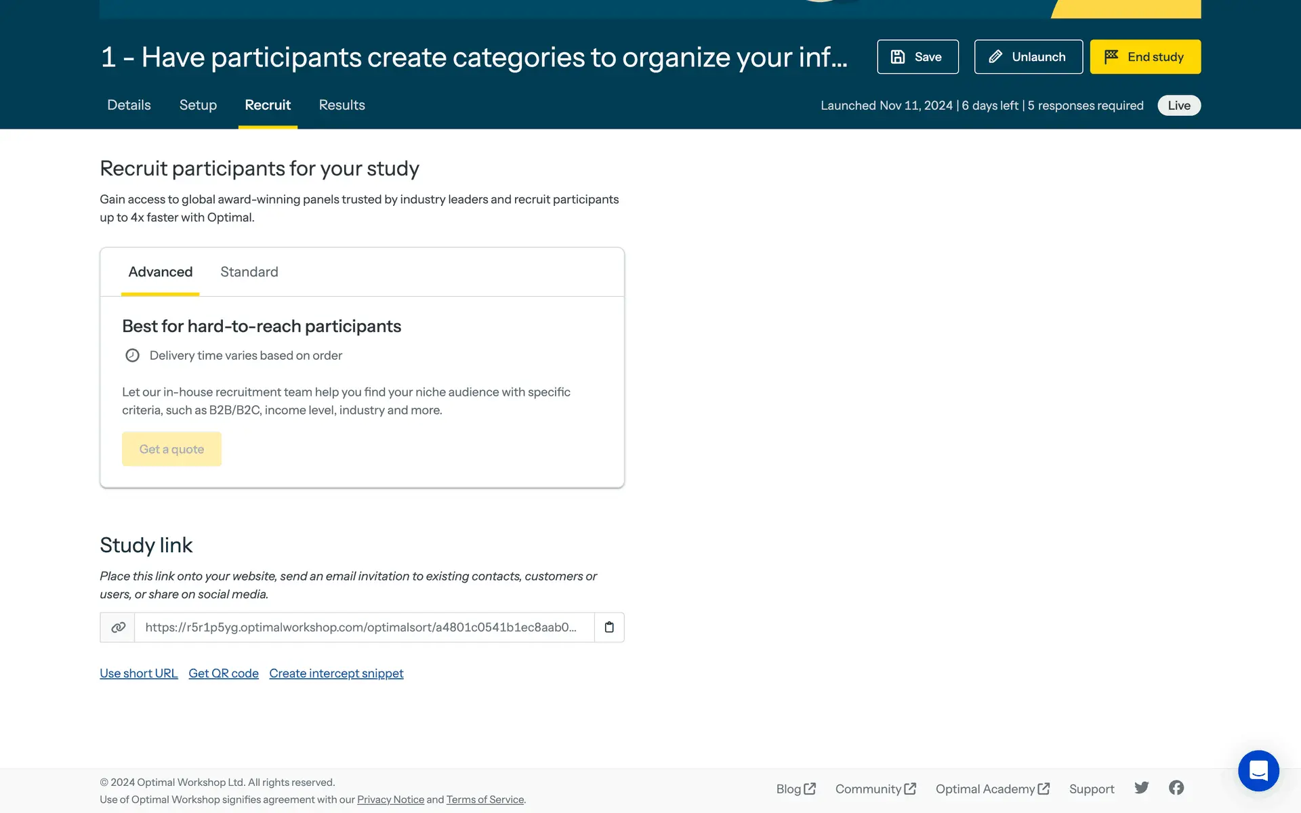
Task: Get QR code for the study
Action: pyautogui.click(x=224, y=673)
